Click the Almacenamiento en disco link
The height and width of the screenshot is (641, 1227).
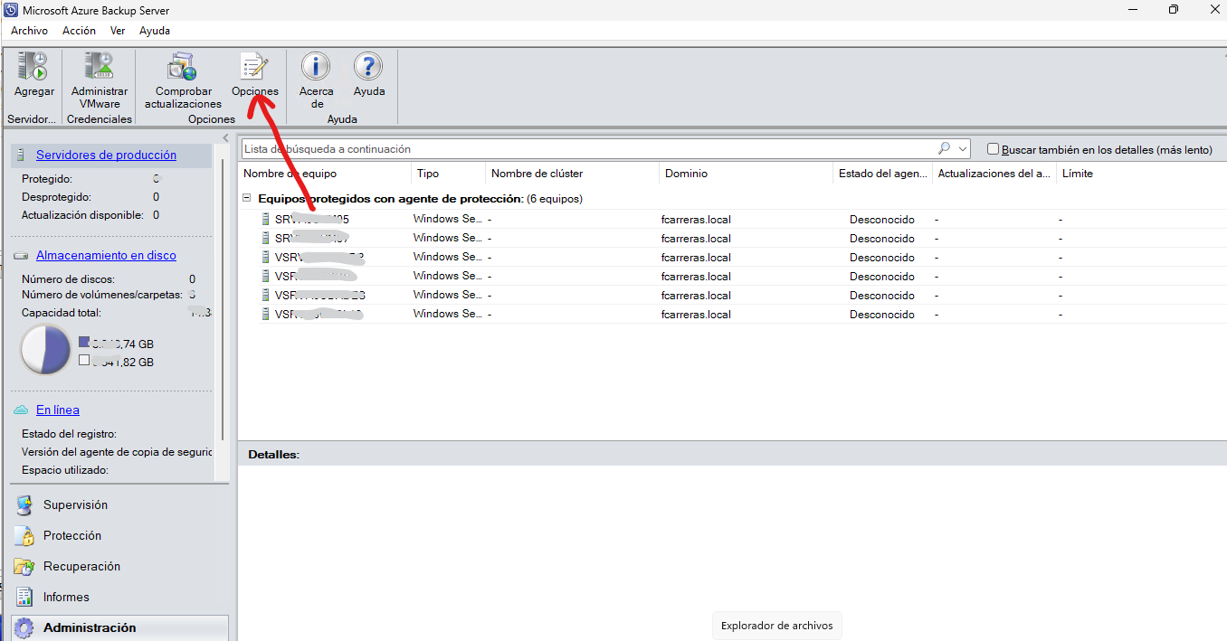[x=107, y=256]
